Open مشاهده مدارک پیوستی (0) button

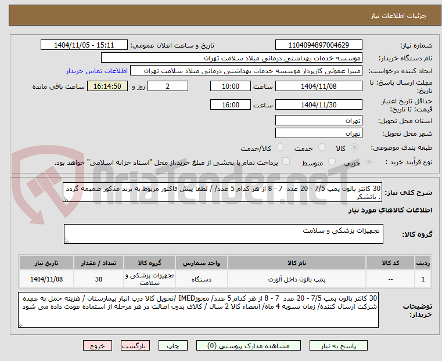[249, 345]
